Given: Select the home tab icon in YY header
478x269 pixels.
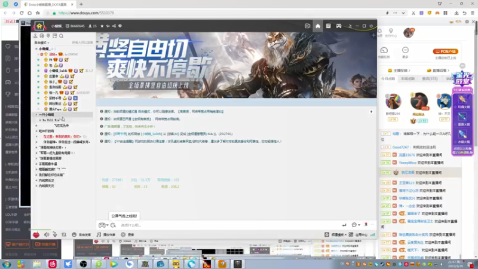Looking at the screenshot, I should pyautogui.click(x=318, y=26).
